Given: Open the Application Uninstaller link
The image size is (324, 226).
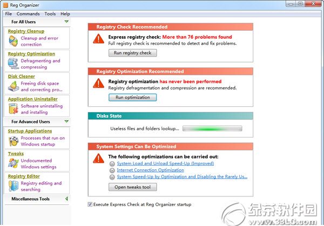Looking at the screenshot, I should [x=32, y=99].
